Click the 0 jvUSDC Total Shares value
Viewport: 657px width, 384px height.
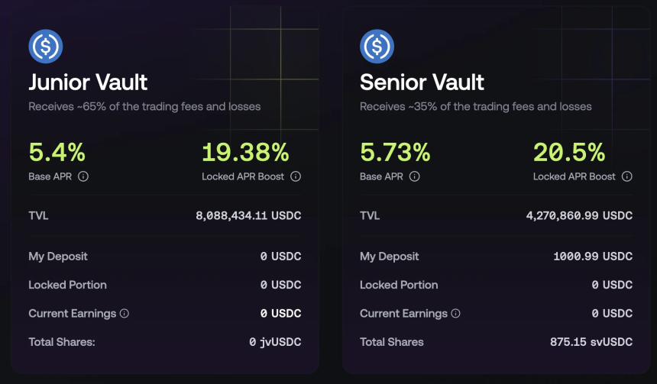[x=275, y=342]
